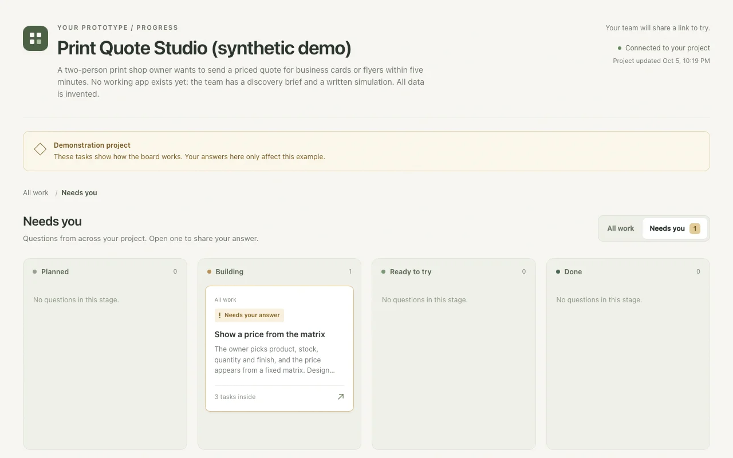Click the green app logo icon
The height and width of the screenshot is (458, 733).
tap(36, 38)
